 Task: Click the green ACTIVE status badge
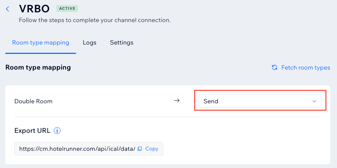[x=67, y=8]
